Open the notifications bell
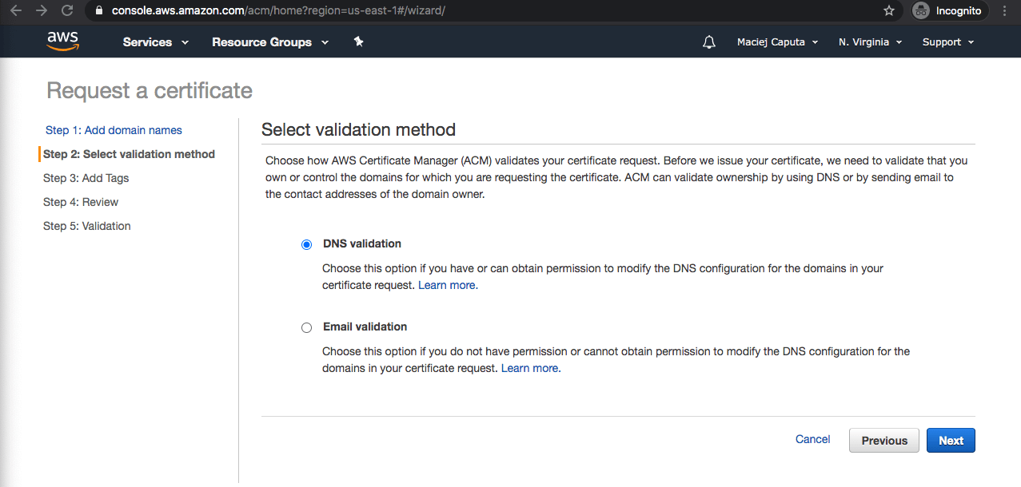Image resolution: width=1021 pixels, height=487 pixels. (x=708, y=42)
